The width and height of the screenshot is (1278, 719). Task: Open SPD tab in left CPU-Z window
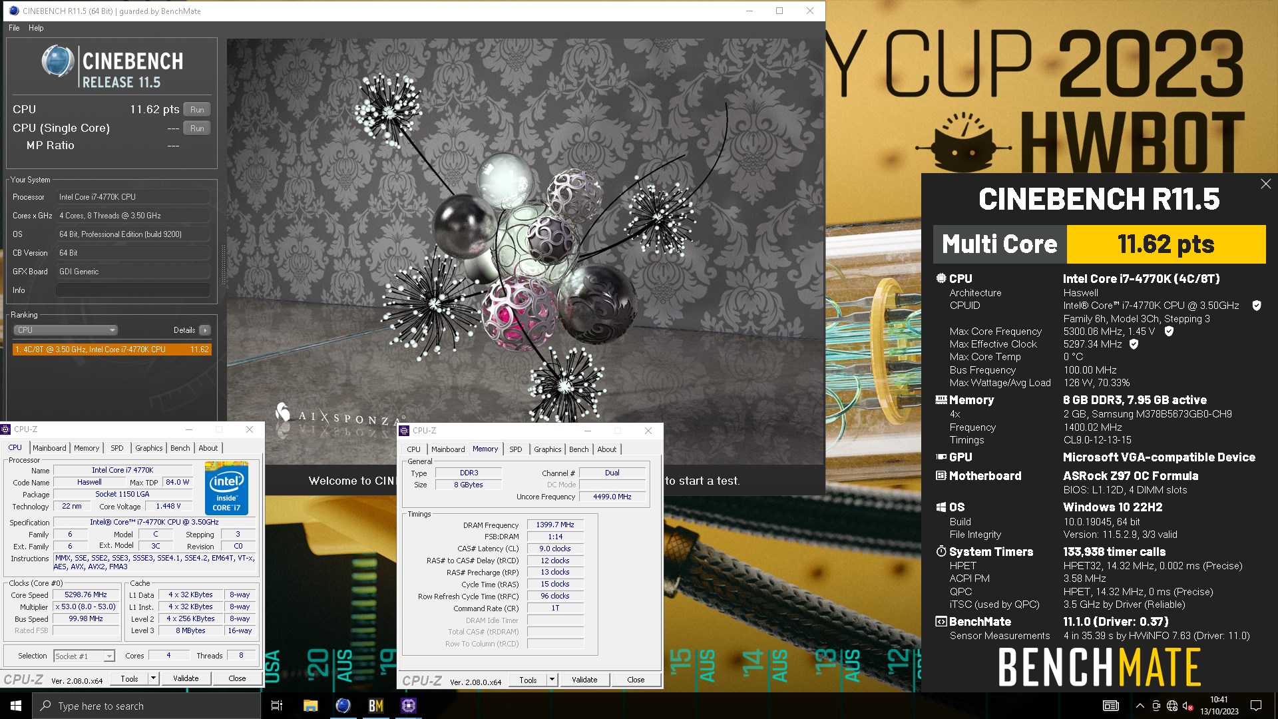[x=116, y=448]
